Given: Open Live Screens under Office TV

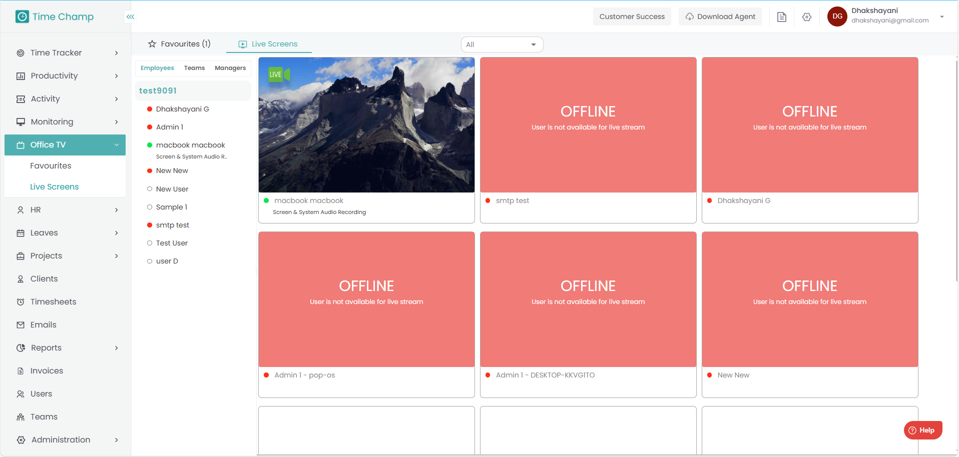Looking at the screenshot, I should (x=55, y=187).
